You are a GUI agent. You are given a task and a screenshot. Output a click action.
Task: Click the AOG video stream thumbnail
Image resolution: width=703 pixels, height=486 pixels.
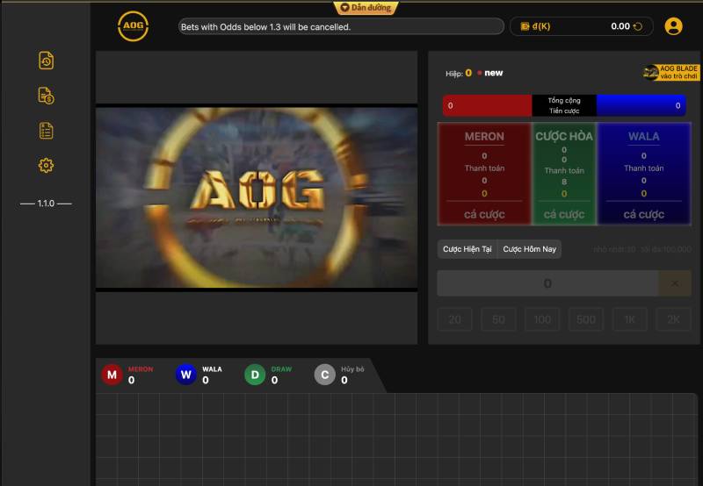click(257, 197)
